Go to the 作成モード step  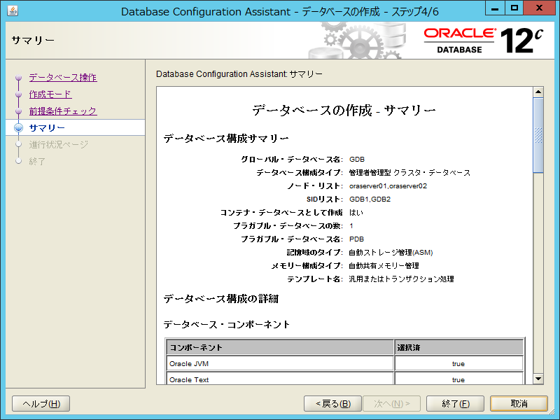point(50,94)
